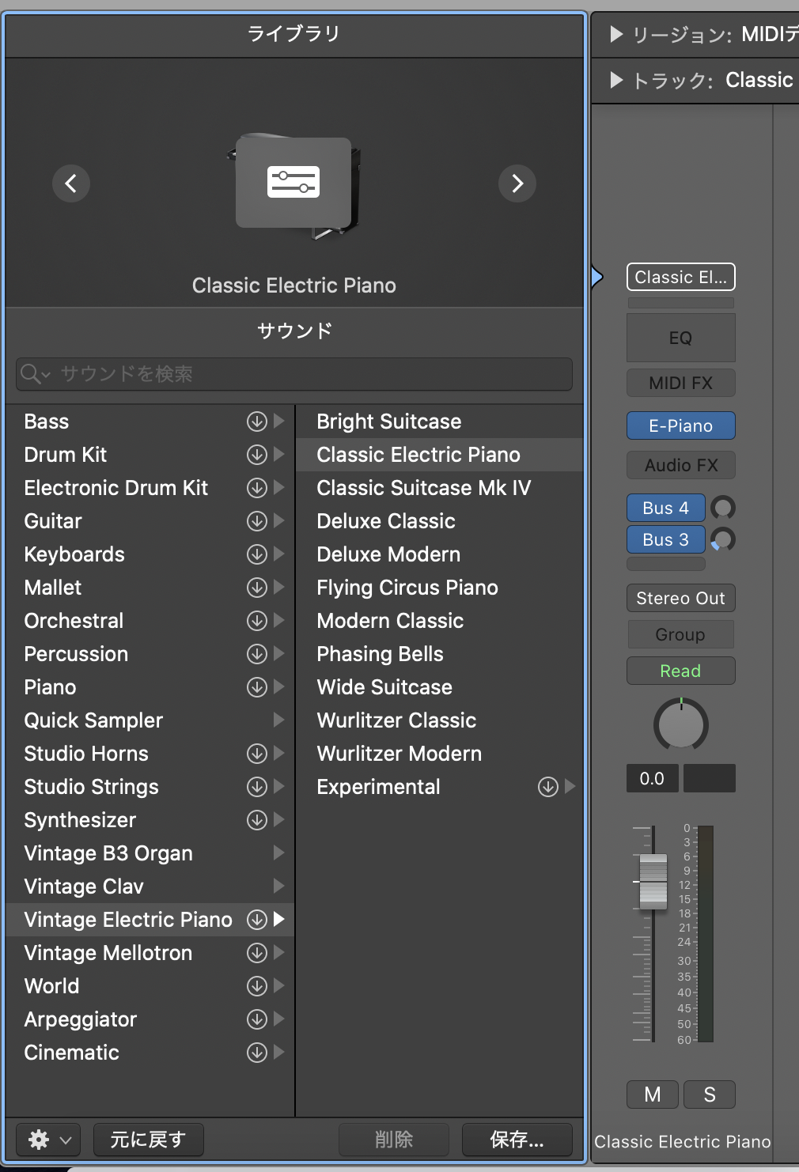
Task: Click the download icon for Experimental folder
Action: coord(548,787)
